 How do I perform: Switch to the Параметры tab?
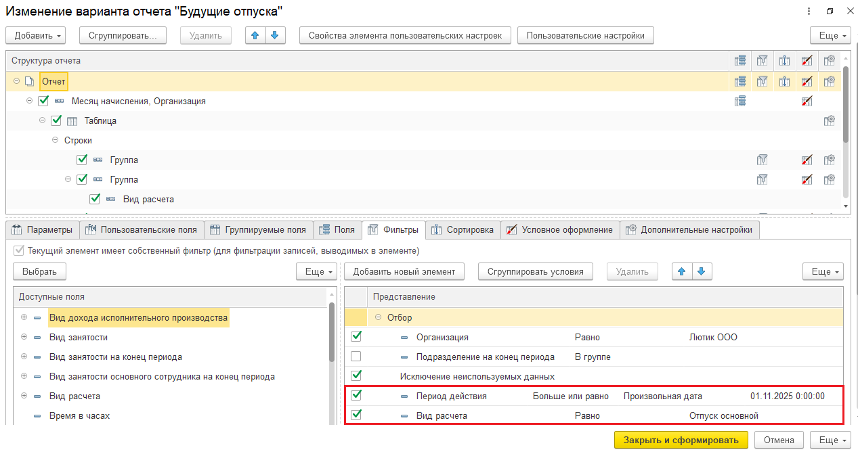pos(43,230)
